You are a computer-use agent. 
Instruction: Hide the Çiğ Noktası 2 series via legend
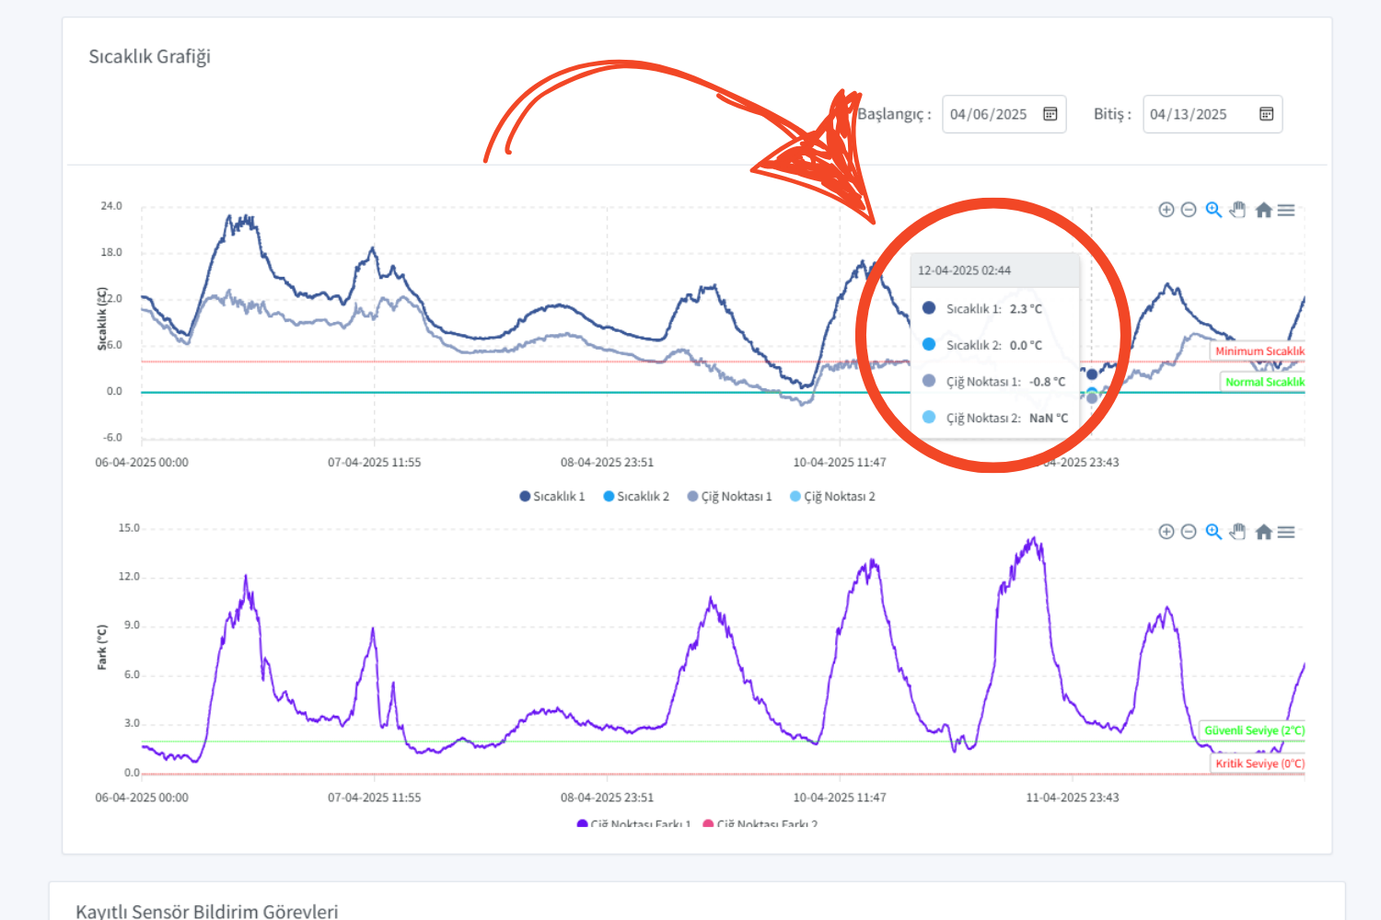[831, 495]
